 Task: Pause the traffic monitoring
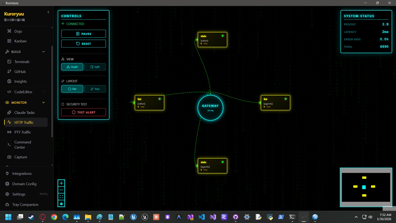pos(83,34)
